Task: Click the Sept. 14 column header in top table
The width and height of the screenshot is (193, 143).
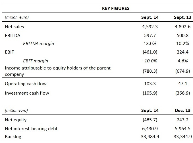Action: click(x=150, y=17)
